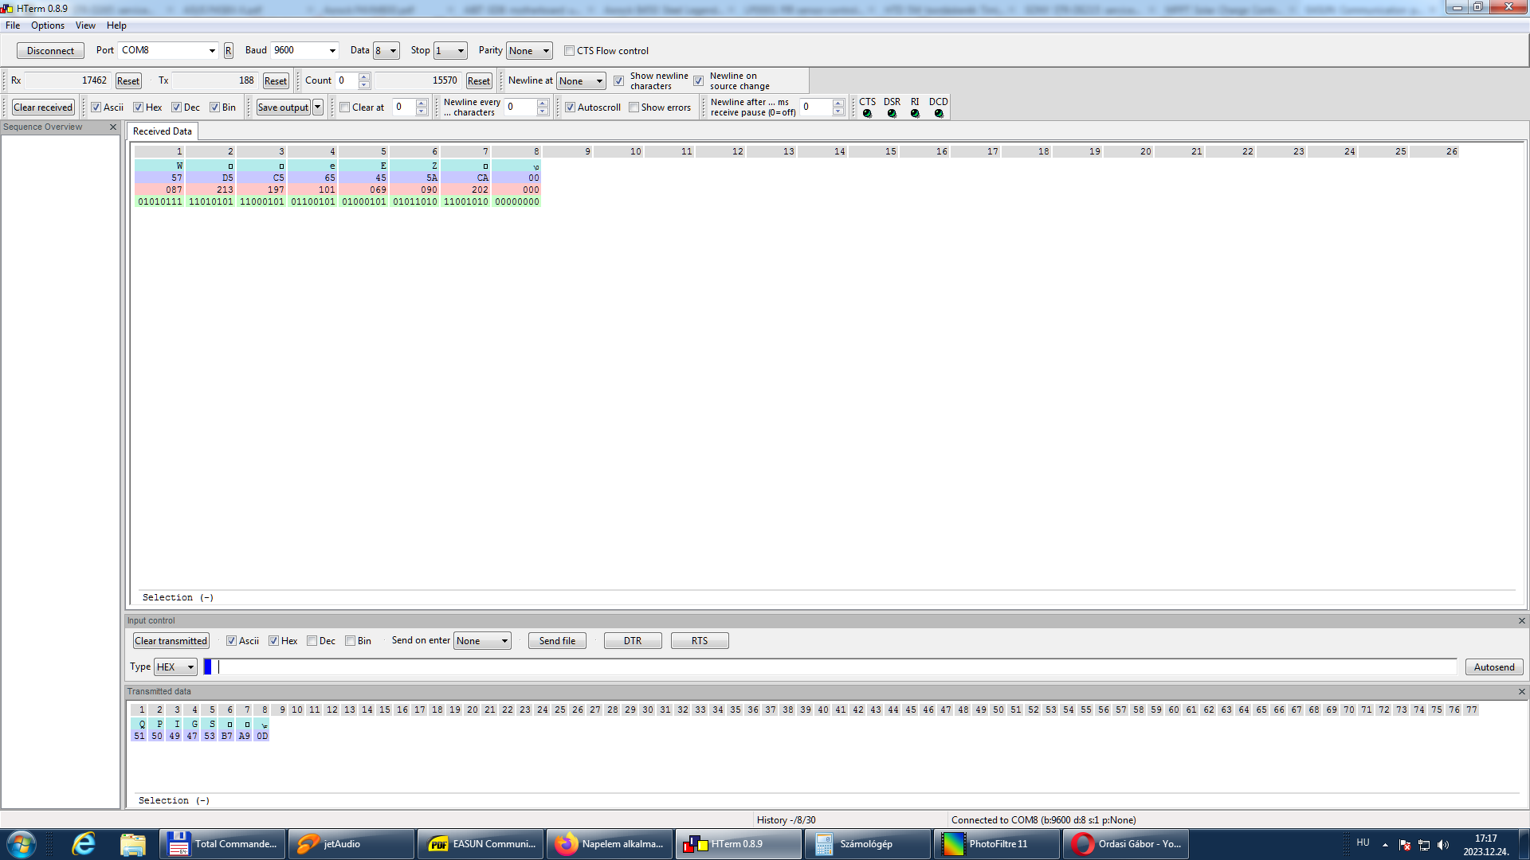1530x860 pixels.
Task: Click the DSR status LED indicator
Action: (x=892, y=113)
